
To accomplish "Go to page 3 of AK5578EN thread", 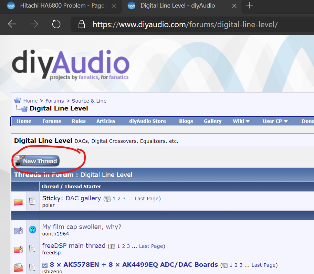I will point(241,265).
